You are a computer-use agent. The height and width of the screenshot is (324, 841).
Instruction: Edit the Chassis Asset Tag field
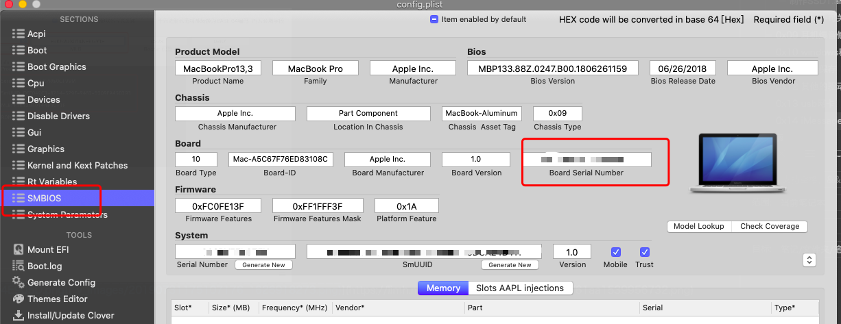click(482, 114)
